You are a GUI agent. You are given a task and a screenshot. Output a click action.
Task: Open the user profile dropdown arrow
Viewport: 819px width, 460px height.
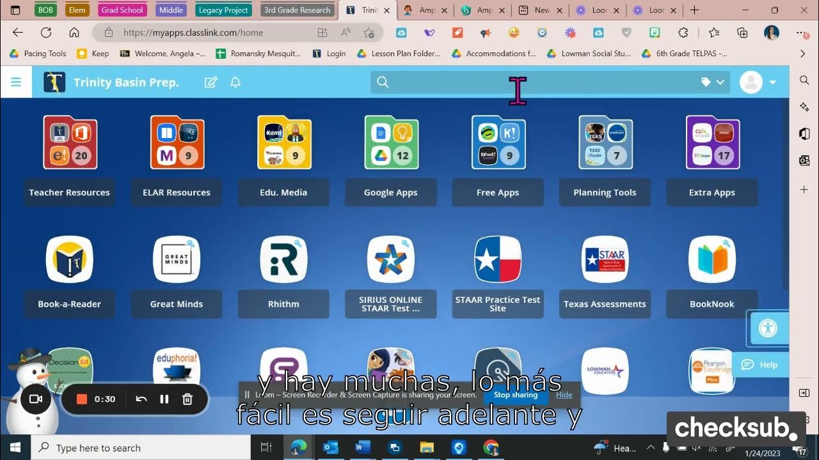click(773, 82)
